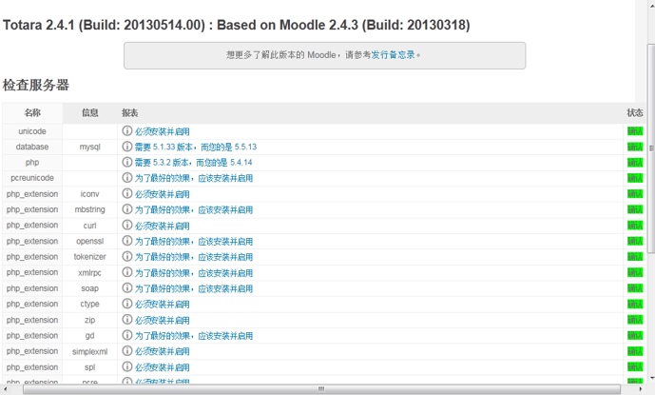The width and height of the screenshot is (655, 395).
Task: Click the info icon in the openssl row
Action: [127, 241]
